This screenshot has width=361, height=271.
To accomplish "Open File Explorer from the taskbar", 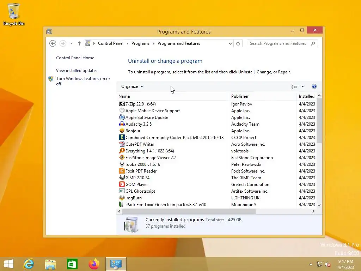I will 50,264.
